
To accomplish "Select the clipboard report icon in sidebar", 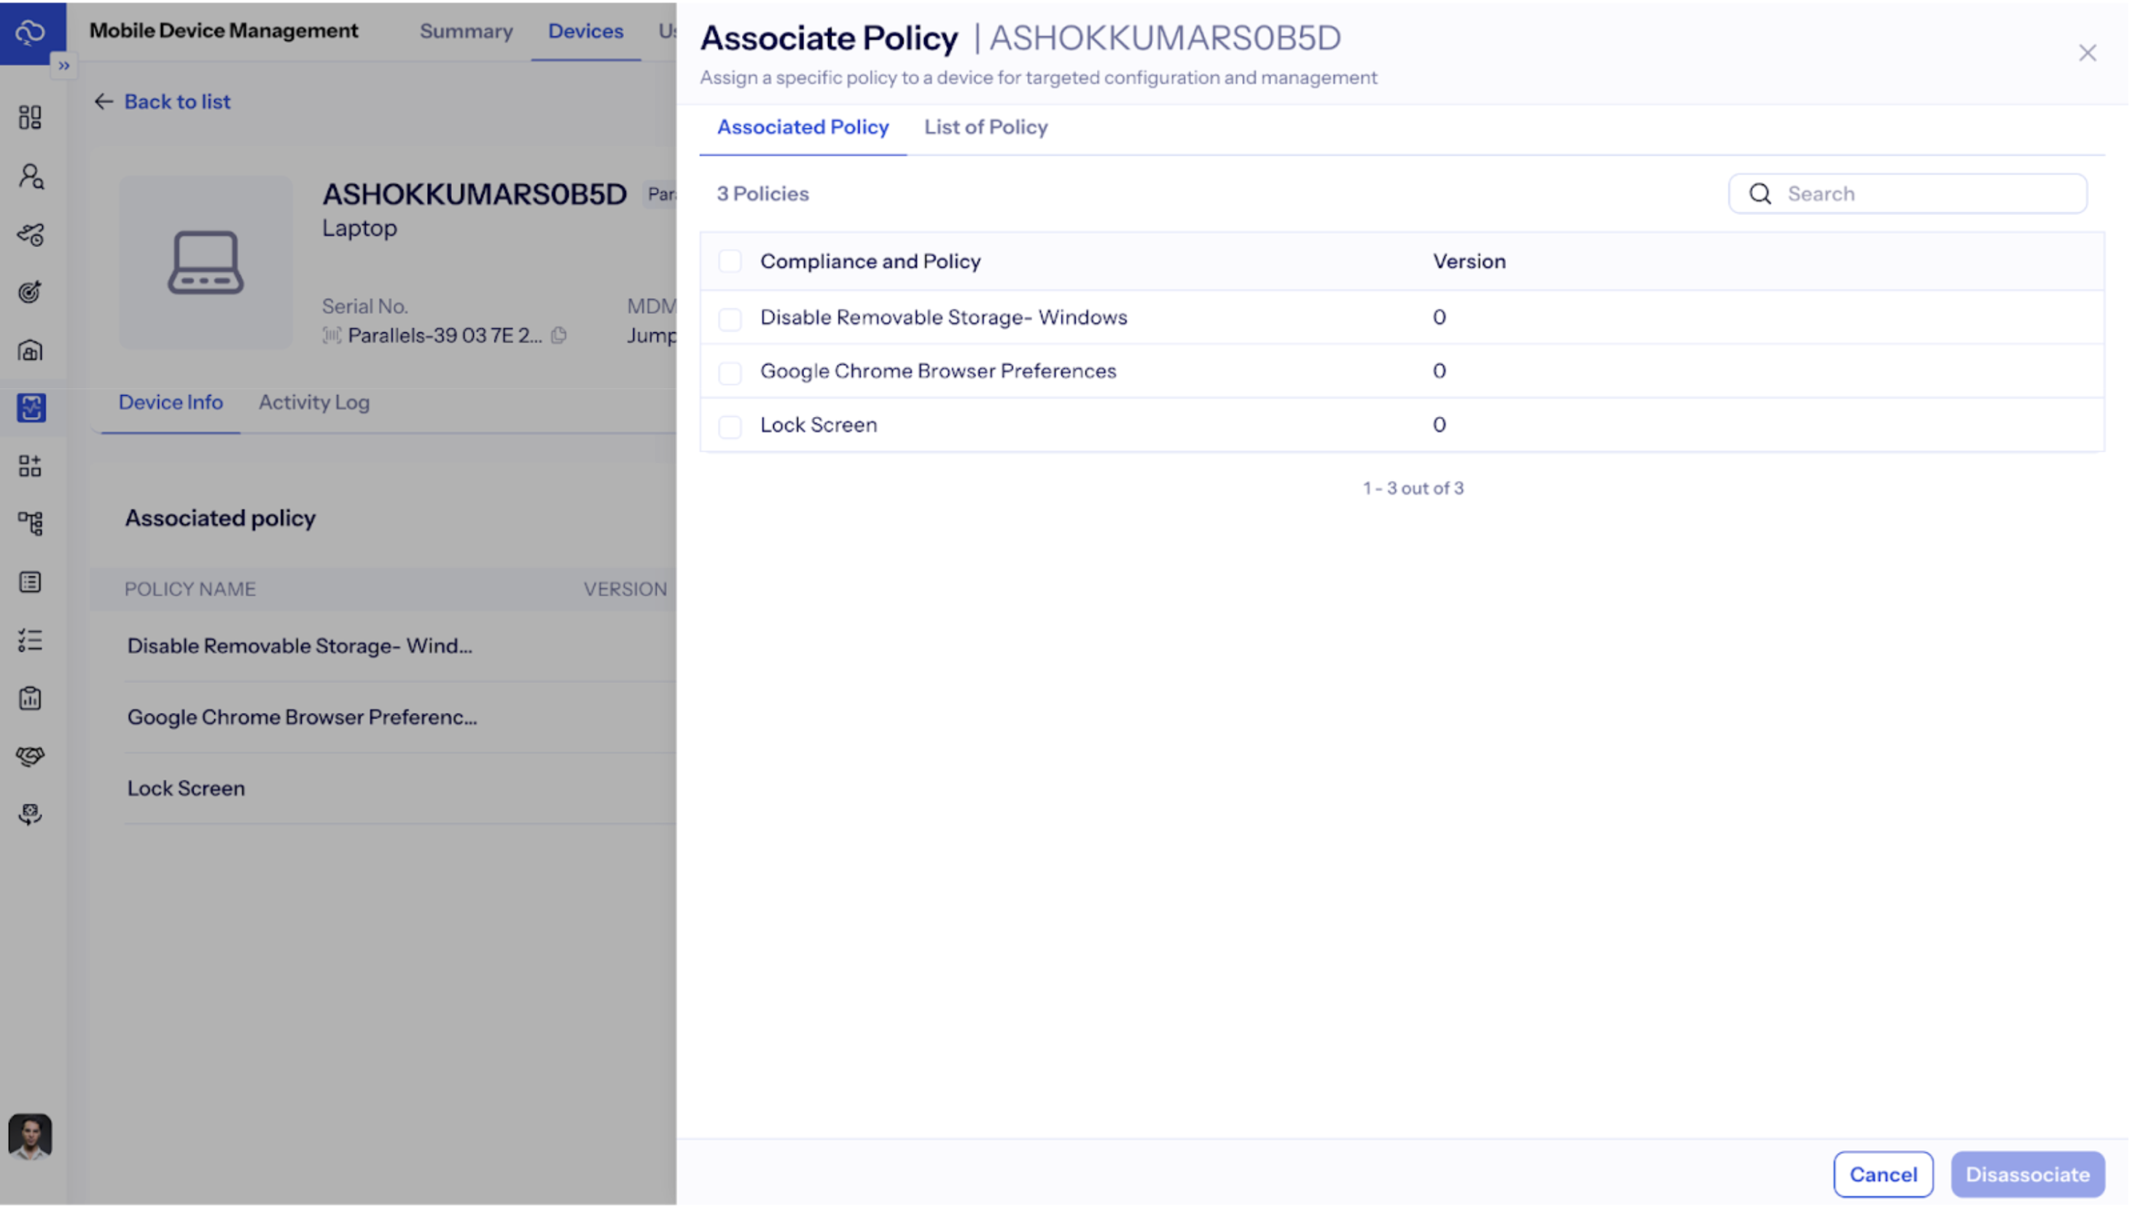I will pos(30,698).
